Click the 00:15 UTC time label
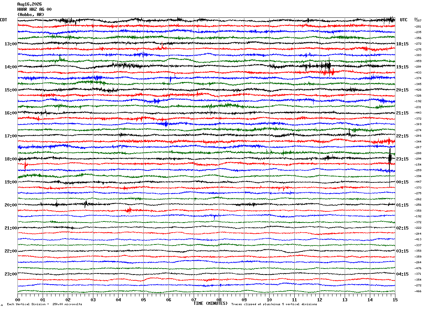Viewport: 423px width, 309px height. [402, 182]
